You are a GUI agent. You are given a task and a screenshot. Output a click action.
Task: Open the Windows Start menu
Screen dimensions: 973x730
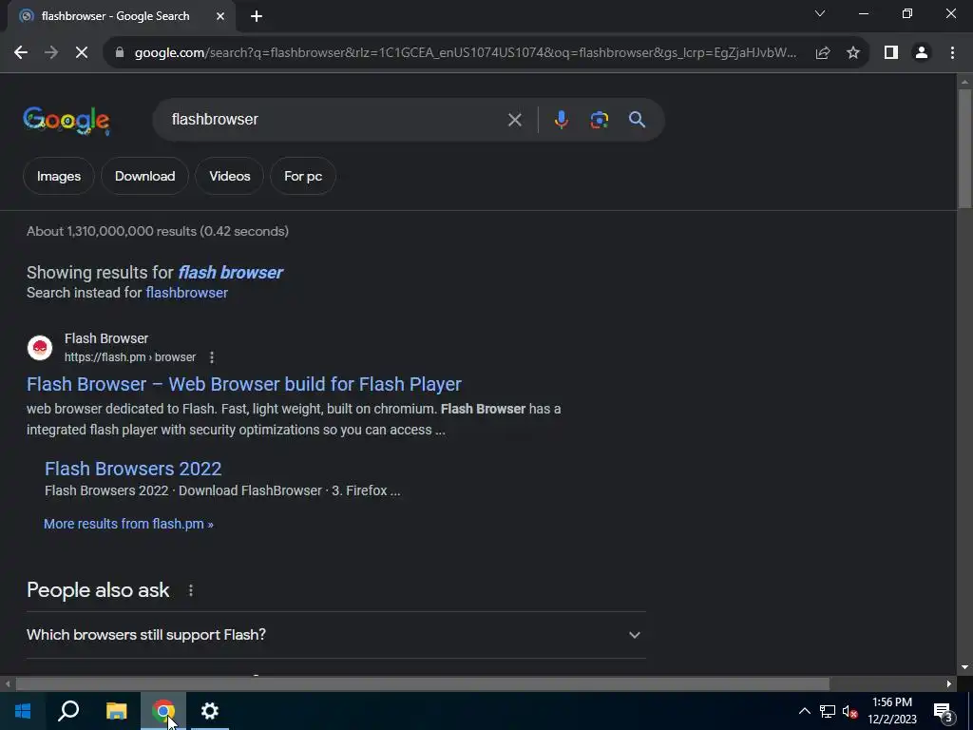[23, 711]
